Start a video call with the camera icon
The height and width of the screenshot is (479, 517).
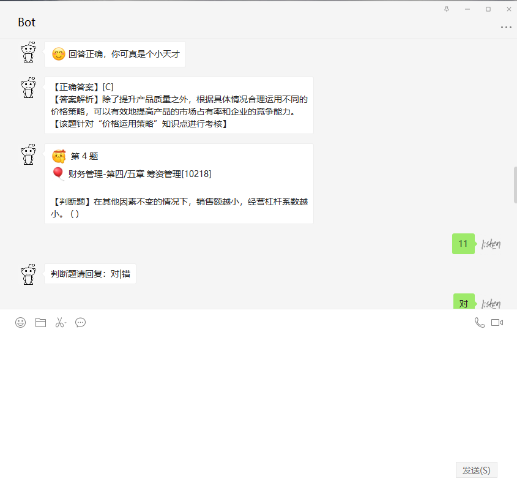coord(497,322)
